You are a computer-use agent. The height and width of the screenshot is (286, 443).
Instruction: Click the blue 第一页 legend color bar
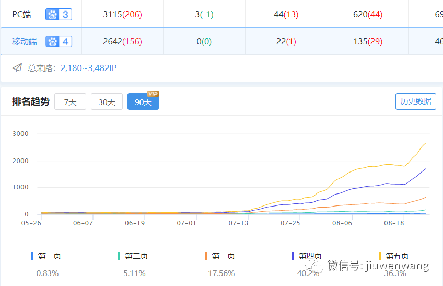click(x=32, y=256)
